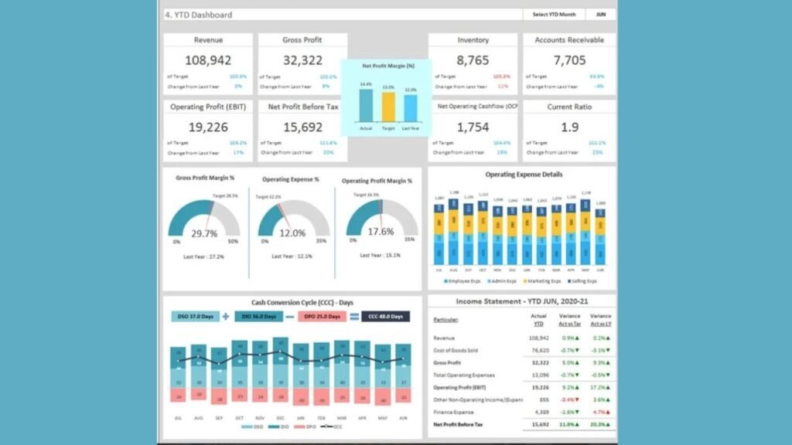The image size is (792, 445).
Task: Click the Last Year : 27.2% text
Action: 203,256
